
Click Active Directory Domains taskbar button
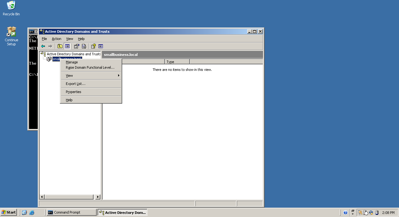click(x=123, y=212)
